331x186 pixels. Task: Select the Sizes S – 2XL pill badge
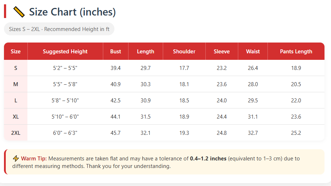point(59,29)
